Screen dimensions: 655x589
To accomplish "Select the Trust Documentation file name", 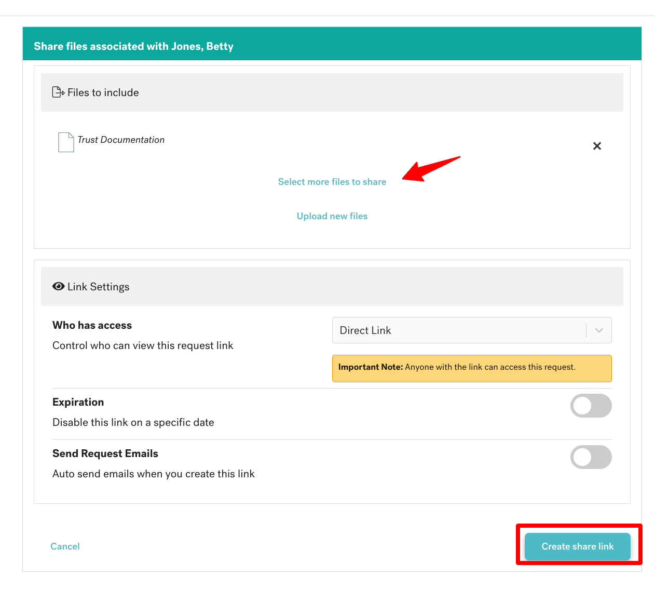I will (121, 140).
